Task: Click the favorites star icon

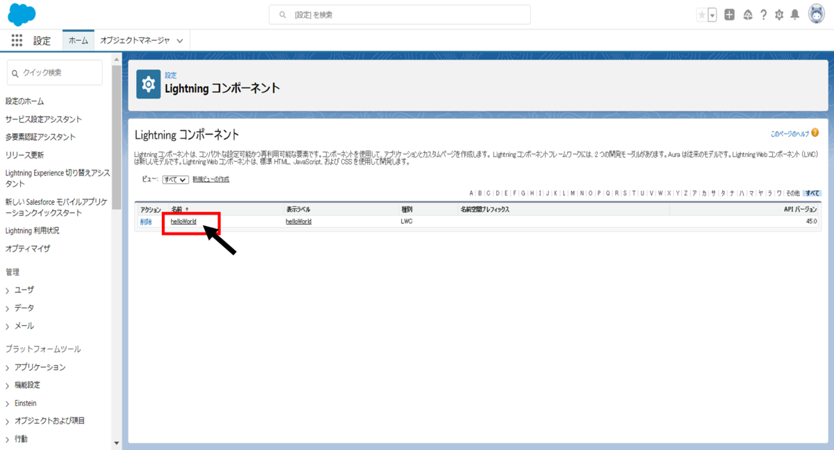Action: 702,15
